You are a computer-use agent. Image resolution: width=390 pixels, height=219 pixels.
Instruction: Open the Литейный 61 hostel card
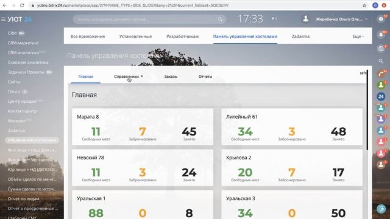[292, 127]
